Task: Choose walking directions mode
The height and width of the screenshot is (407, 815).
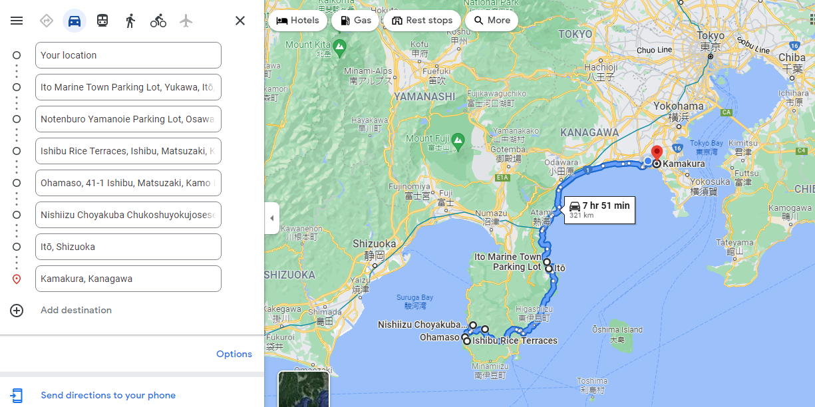Action: pyautogui.click(x=130, y=21)
